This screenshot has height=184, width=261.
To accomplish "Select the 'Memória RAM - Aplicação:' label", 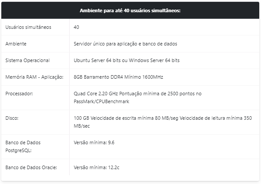I will click(34, 77).
